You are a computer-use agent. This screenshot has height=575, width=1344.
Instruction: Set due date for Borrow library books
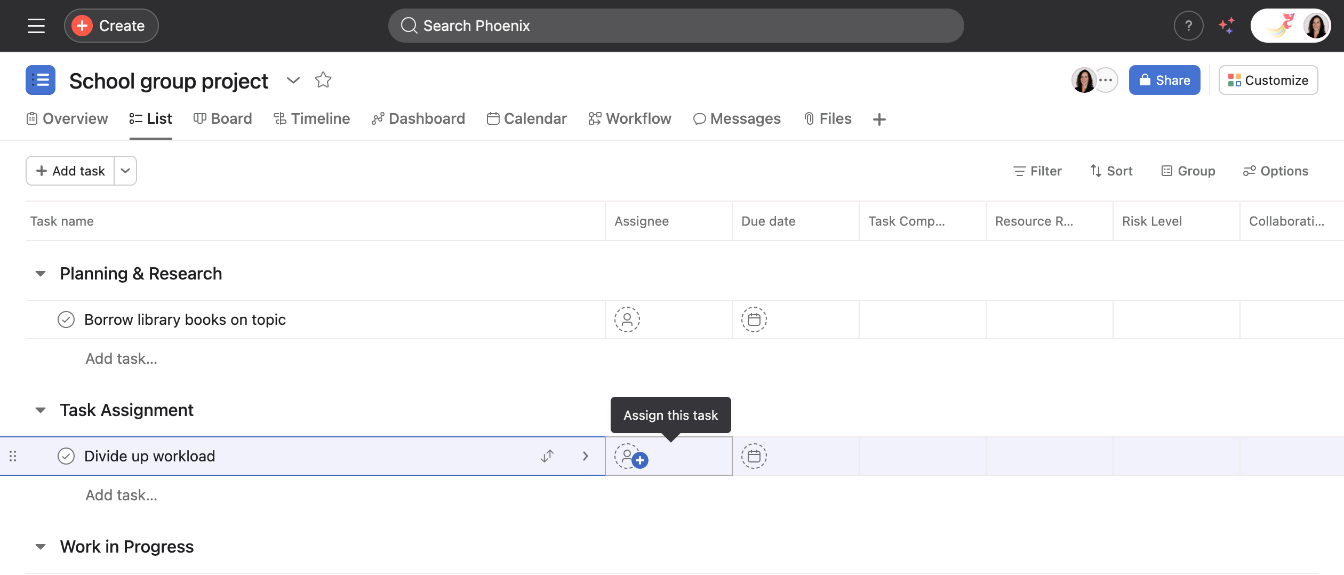click(x=754, y=320)
